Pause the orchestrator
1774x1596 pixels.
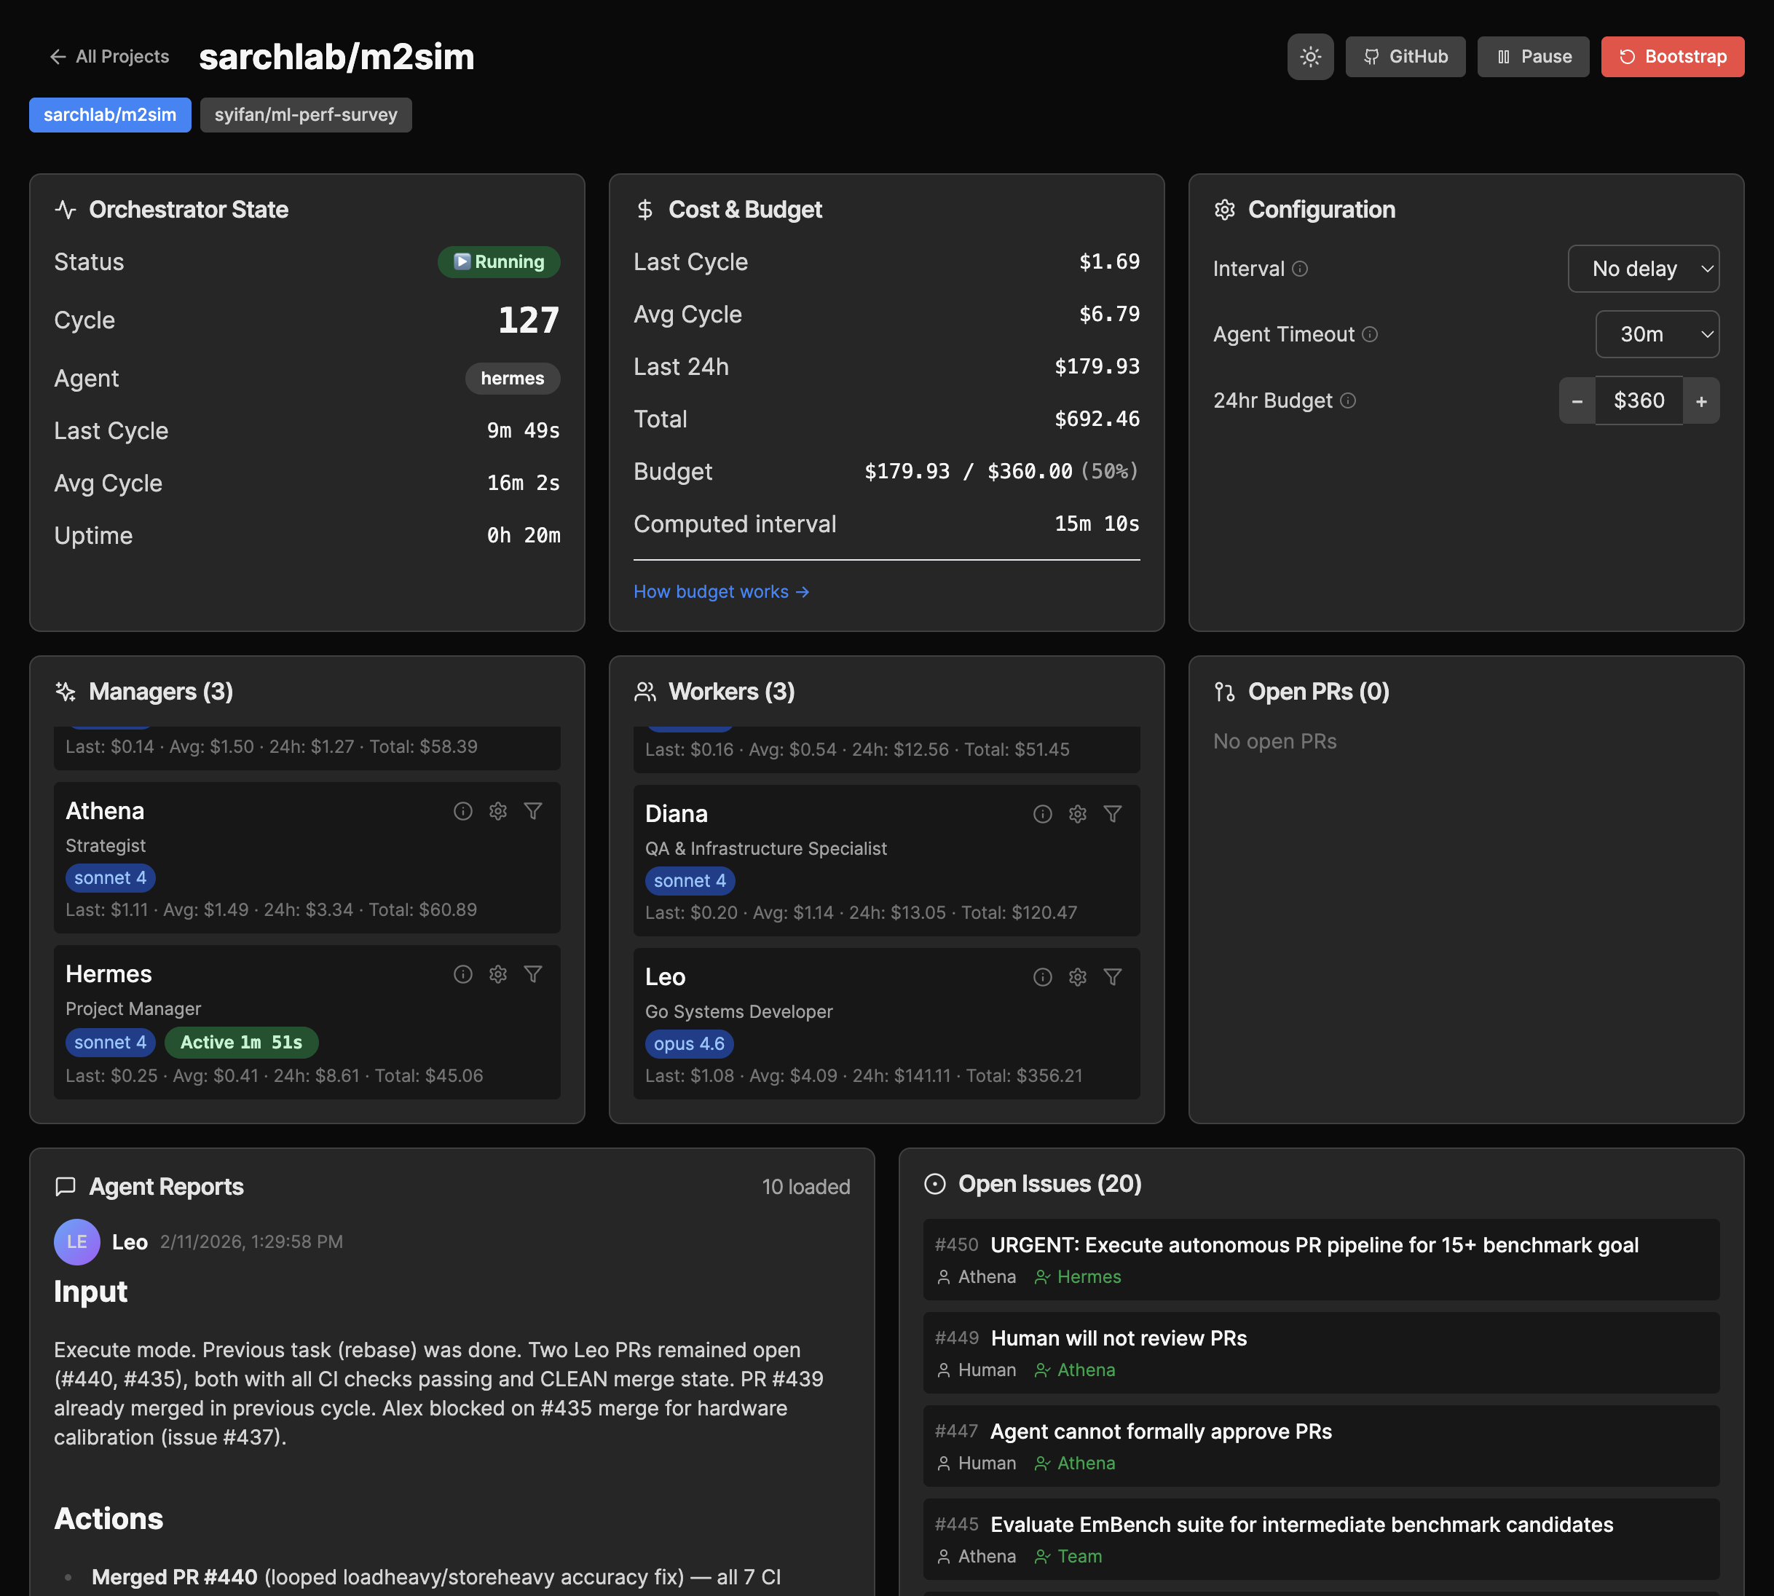(1533, 56)
